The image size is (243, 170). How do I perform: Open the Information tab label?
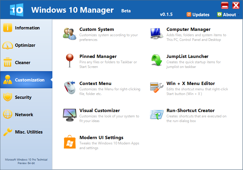(x=27, y=28)
